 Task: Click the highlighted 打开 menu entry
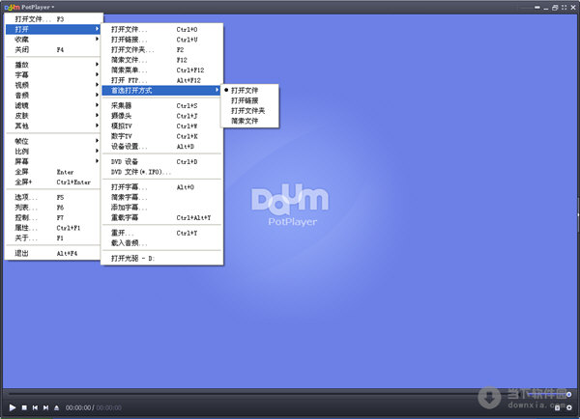click(x=53, y=29)
